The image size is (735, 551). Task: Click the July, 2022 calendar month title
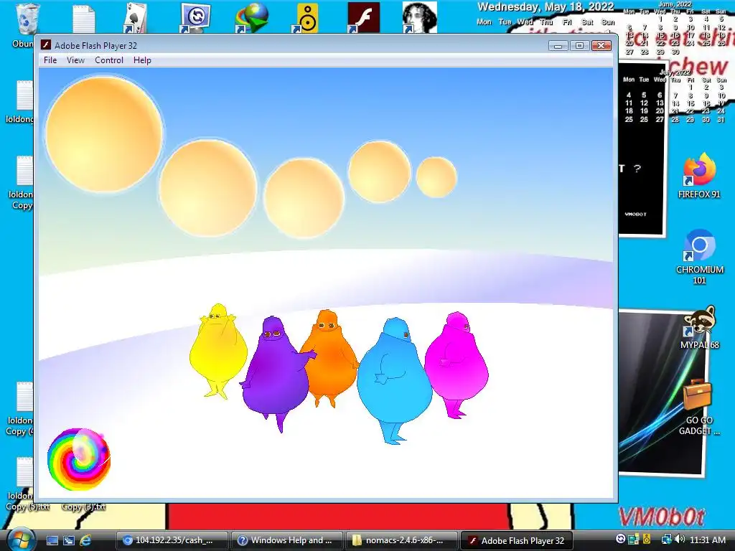[x=675, y=72]
